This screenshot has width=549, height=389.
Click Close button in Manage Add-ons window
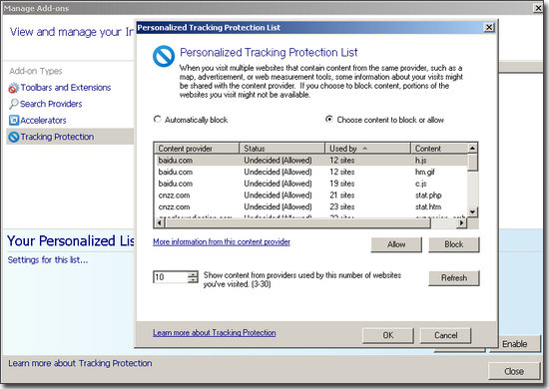[x=514, y=371]
